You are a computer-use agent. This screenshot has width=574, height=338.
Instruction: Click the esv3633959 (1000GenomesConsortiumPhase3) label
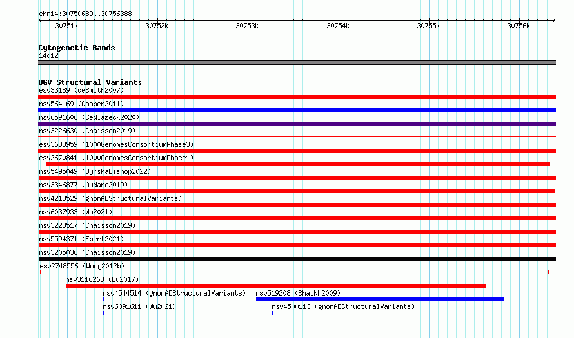coord(116,144)
